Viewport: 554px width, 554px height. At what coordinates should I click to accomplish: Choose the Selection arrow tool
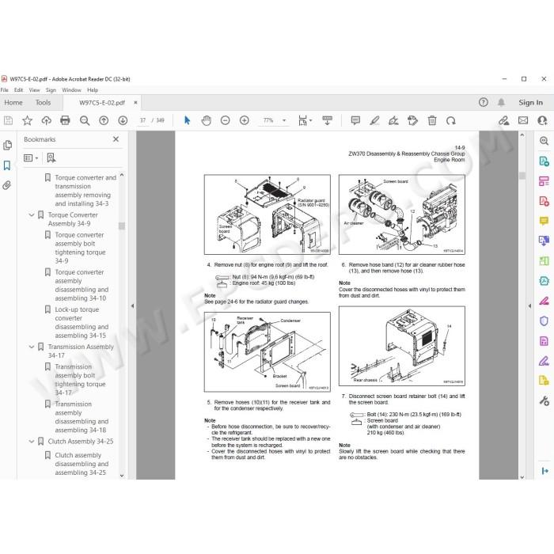point(188,120)
